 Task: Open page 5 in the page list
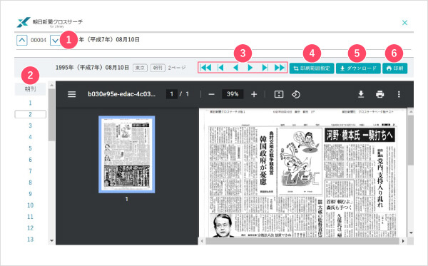click(30, 148)
